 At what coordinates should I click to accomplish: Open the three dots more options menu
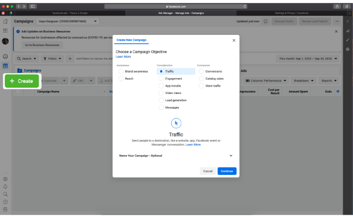[337, 21]
